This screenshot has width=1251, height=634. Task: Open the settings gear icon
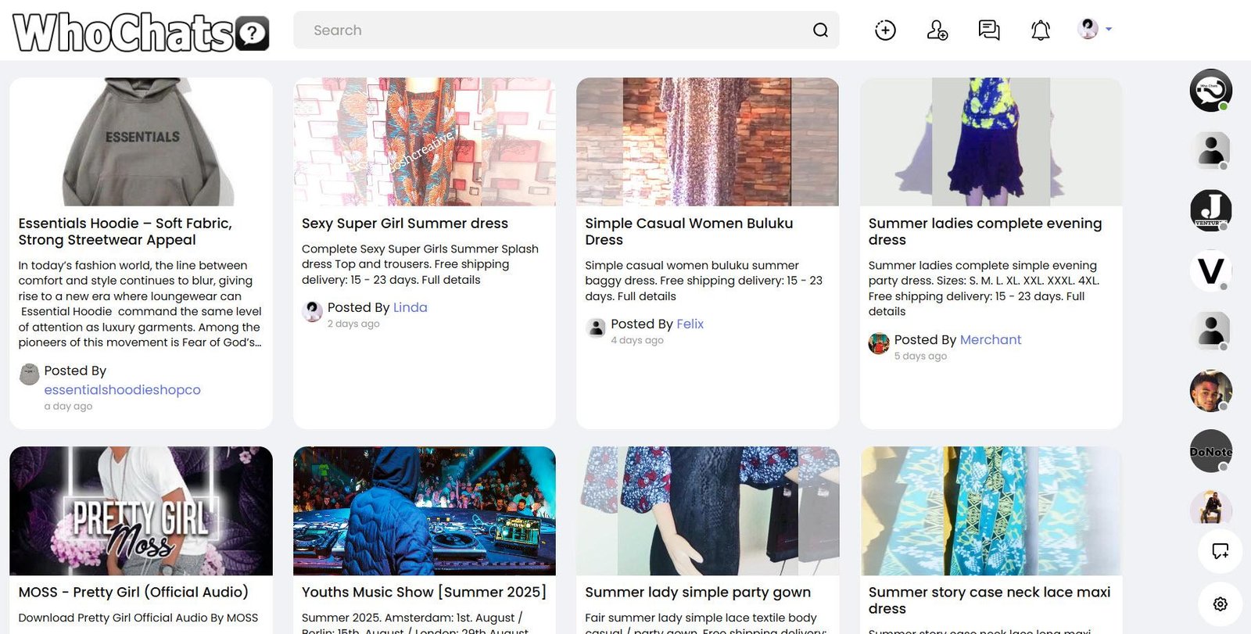coord(1221,604)
